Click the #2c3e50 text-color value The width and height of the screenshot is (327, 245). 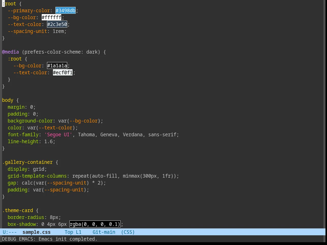[x=57, y=24]
